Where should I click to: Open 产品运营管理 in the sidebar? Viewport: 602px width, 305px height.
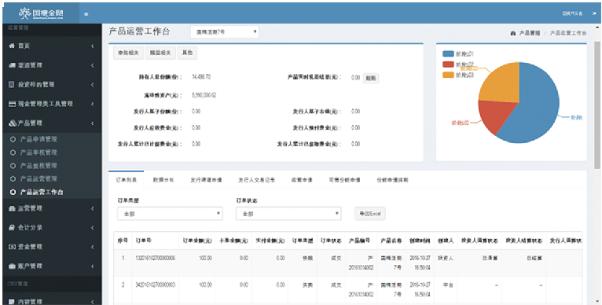point(39,178)
